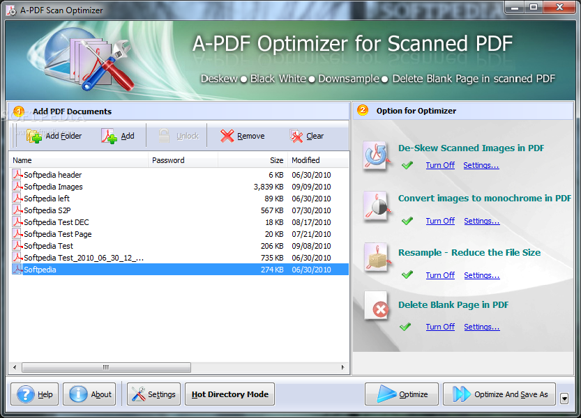581x418 pixels.
Task: Click the 3,839 KB size cell
Action: 269,187
